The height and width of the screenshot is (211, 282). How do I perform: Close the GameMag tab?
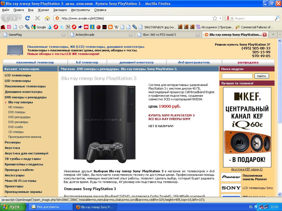pyautogui.click(x=64, y=35)
